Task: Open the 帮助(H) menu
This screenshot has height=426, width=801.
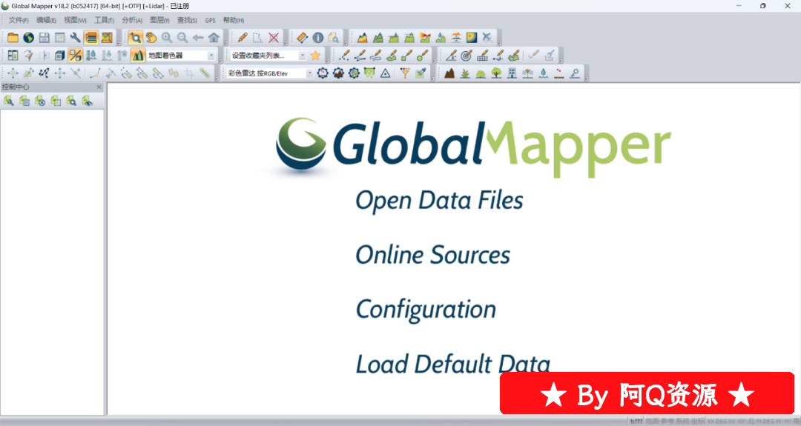Action: 234,21
